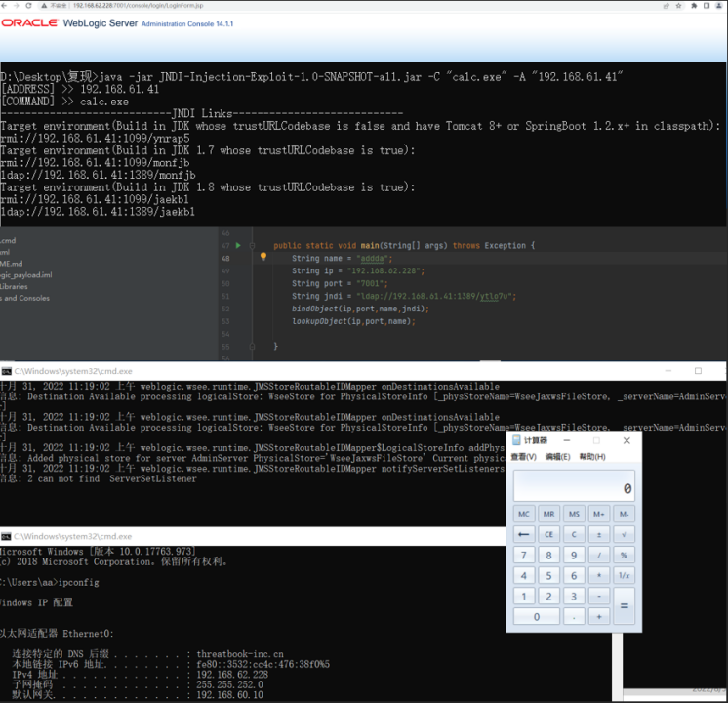
Task: Click the browser forward arrow
Action: coord(17,6)
